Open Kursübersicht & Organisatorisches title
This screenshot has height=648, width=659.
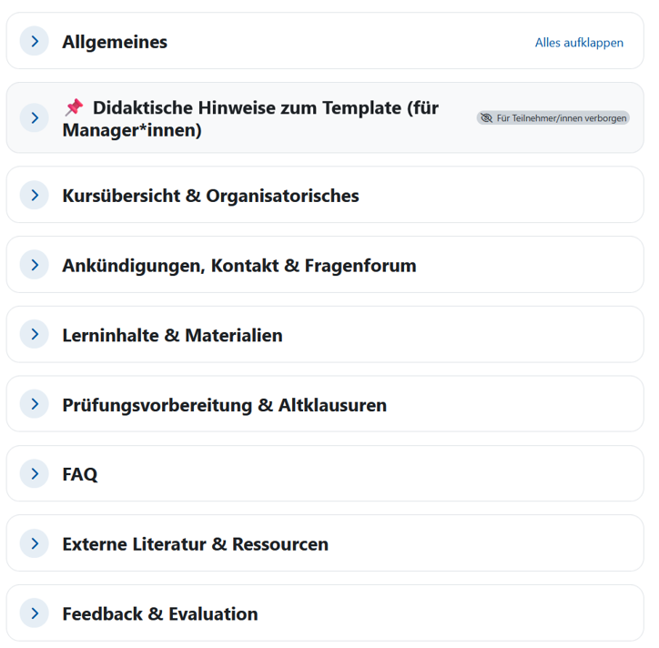210,196
